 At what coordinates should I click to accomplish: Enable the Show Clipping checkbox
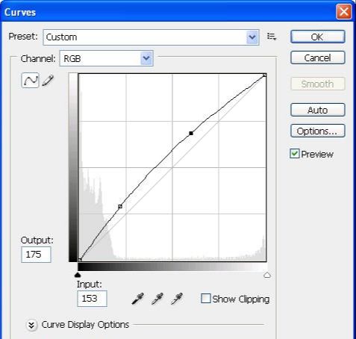click(206, 299)
